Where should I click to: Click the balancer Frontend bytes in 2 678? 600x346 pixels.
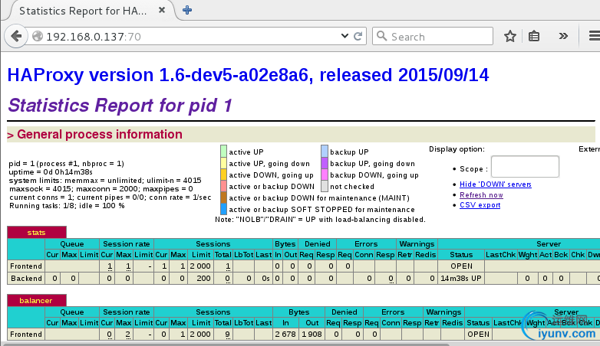tap(285, 335)
